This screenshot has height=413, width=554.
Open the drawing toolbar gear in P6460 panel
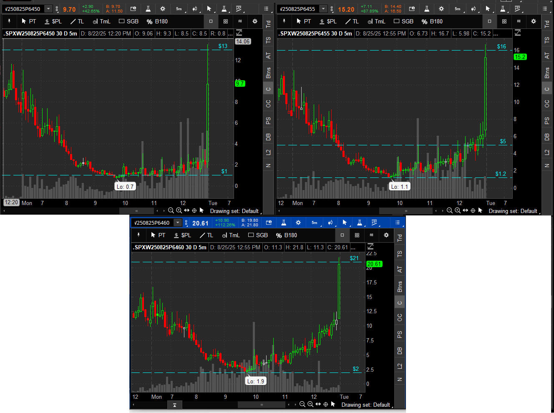pyautogui.click(x=386, y=235)
